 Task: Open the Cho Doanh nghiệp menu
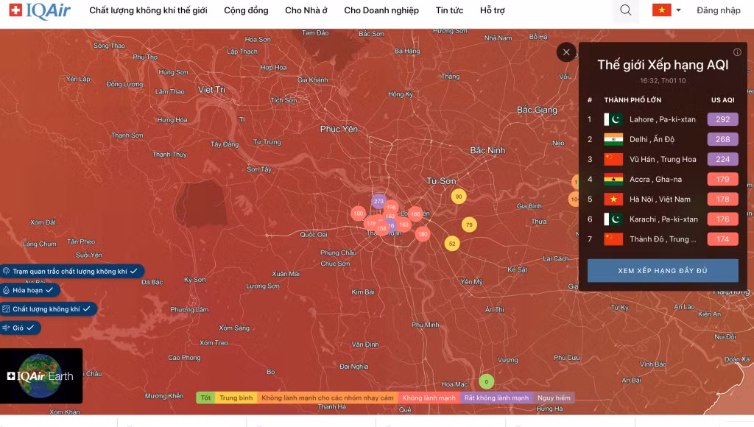click(x=381, y=10)
